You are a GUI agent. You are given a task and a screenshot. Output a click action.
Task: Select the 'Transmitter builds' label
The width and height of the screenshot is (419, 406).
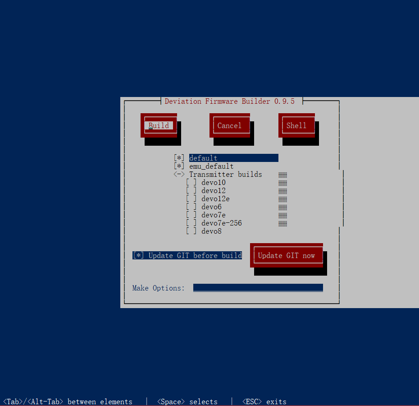226,174
